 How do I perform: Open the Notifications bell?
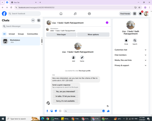(x=140, y=14)
